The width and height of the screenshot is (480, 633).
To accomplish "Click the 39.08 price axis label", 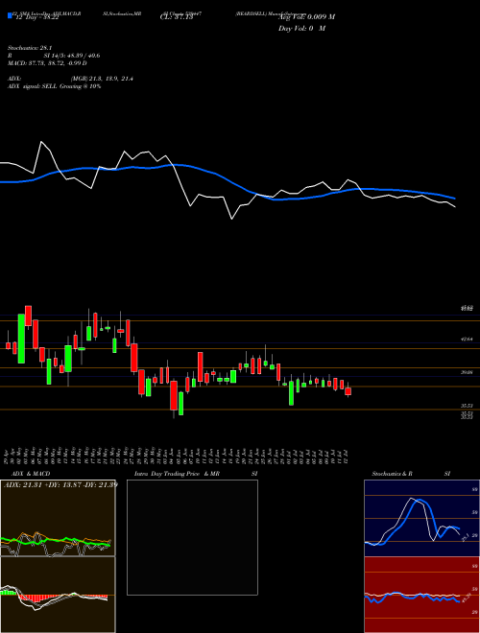I will (467, 372).
